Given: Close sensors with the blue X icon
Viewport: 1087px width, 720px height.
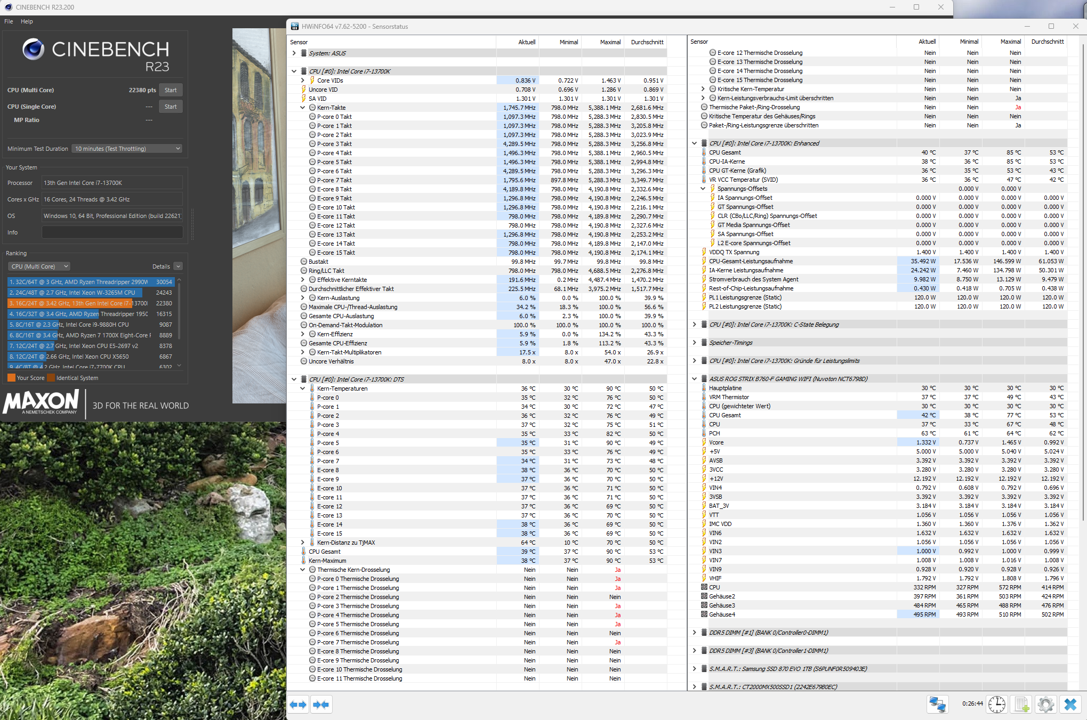Looking at the screenshot, I should [x=1070, y=704].
